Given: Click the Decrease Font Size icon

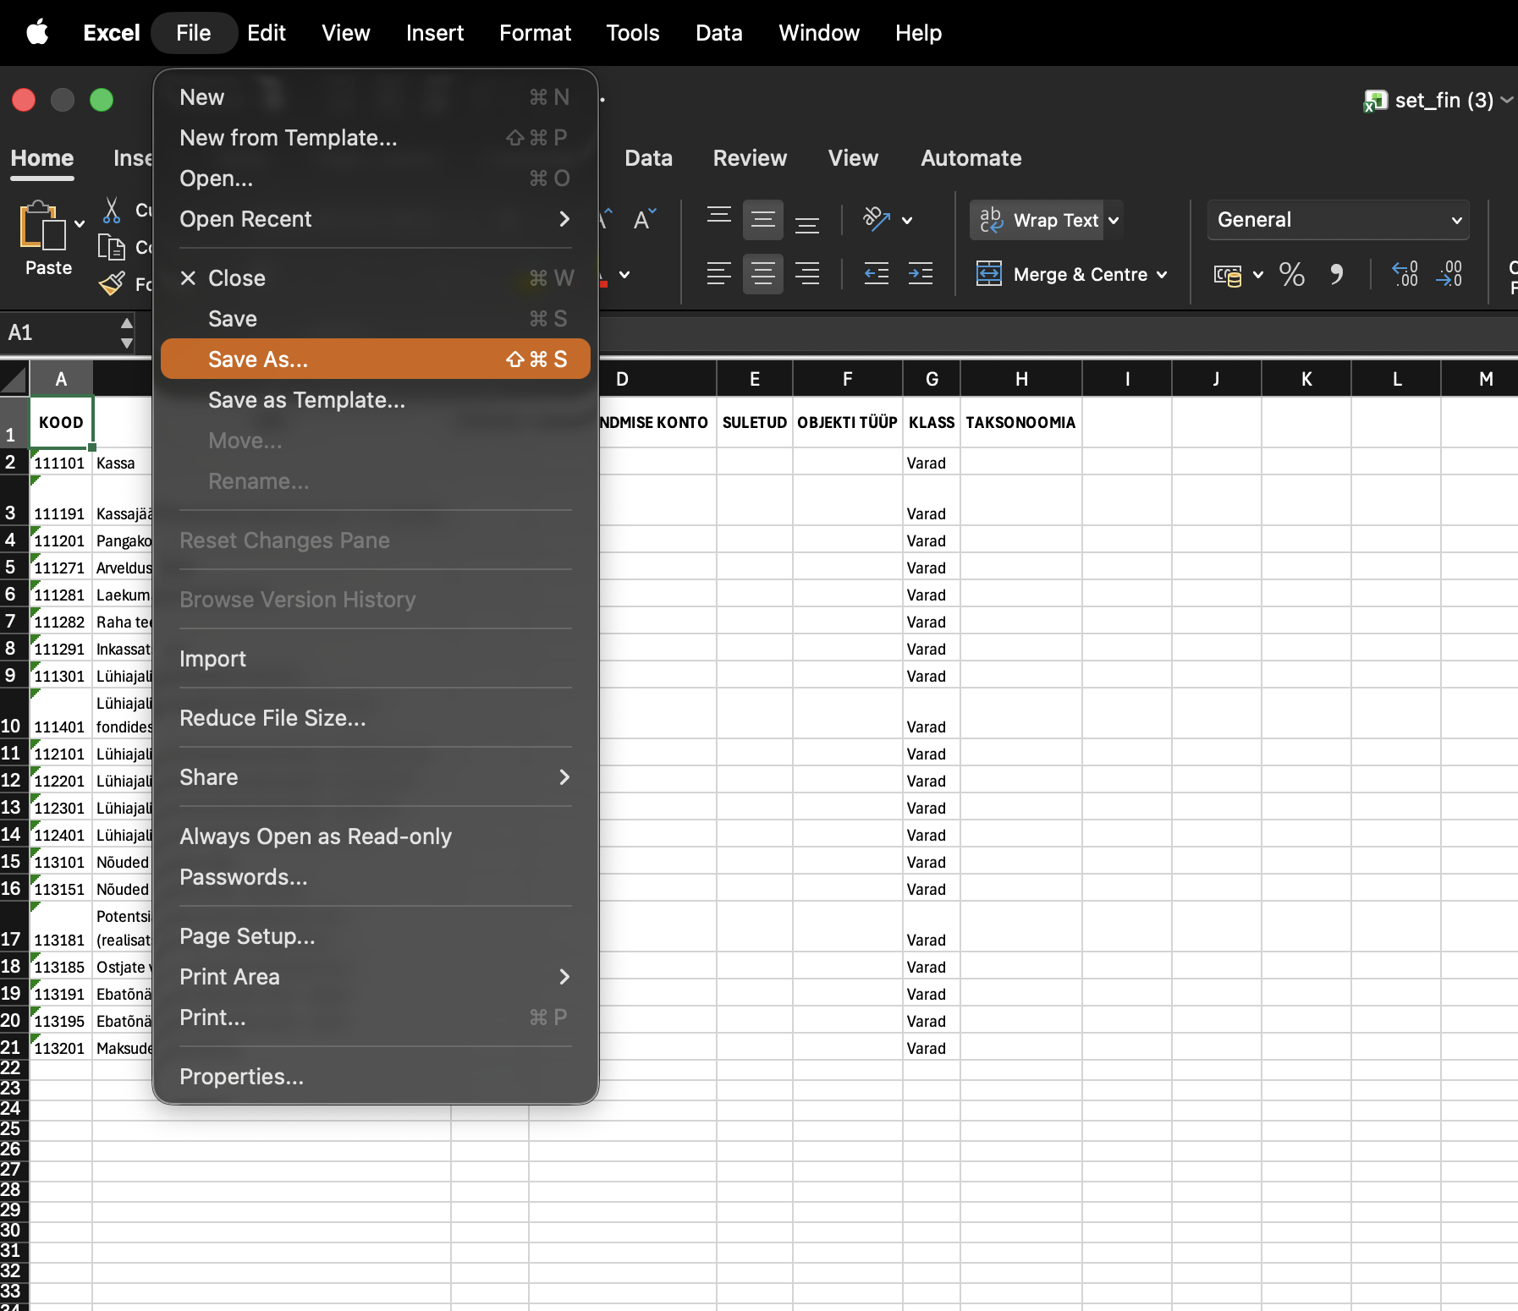Looking at the screenshot, I should [x=644, y=220].
